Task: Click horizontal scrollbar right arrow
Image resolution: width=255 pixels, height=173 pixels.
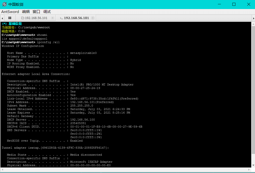Action: (249, 169)
